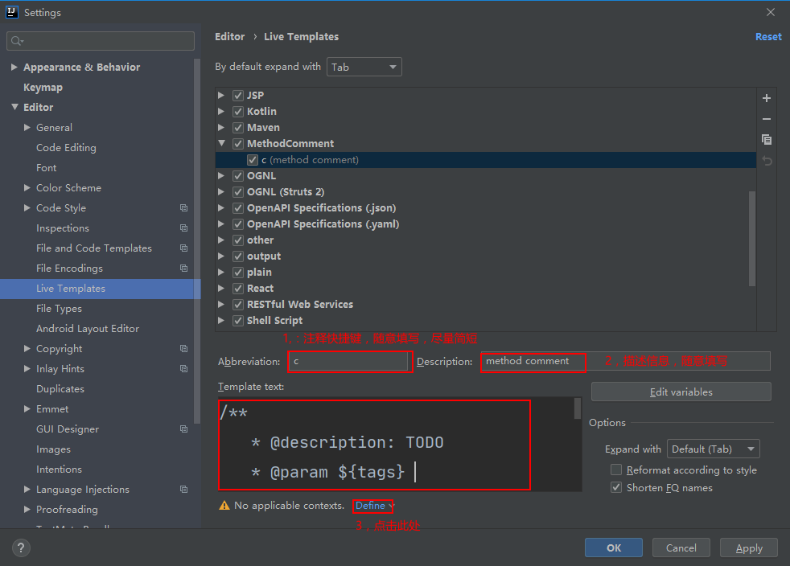Image resolution: width=790 pixels, height=566 pixels.
Task: Uncheck the Kotlin template group checkbox
Action: [238, 111]
